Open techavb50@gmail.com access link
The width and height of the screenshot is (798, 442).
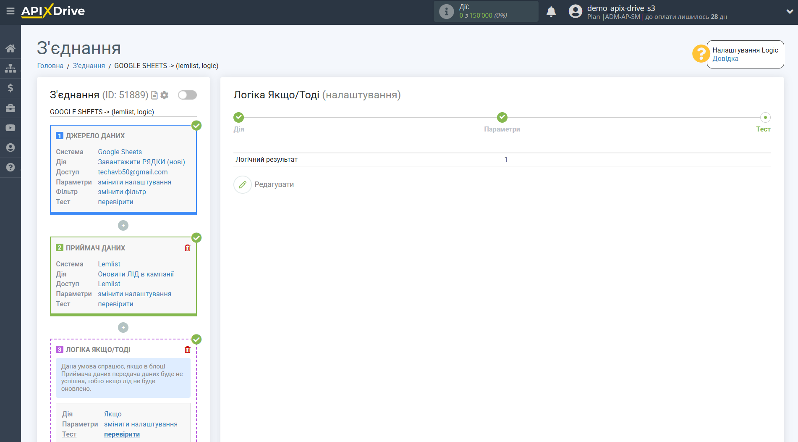point(133,172)
